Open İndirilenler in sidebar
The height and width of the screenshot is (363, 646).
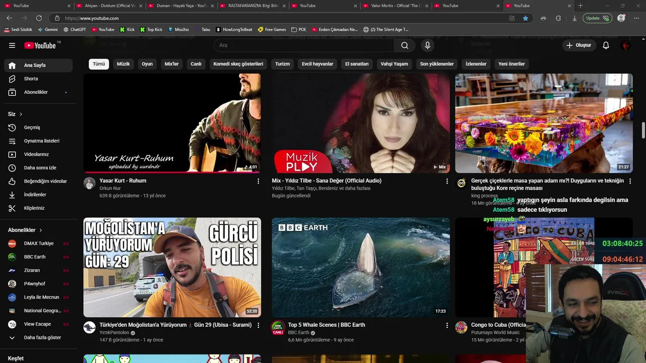(x=38, y=195)
